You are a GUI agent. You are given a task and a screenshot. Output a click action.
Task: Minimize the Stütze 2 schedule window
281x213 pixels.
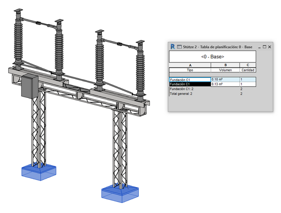(259, 47)
